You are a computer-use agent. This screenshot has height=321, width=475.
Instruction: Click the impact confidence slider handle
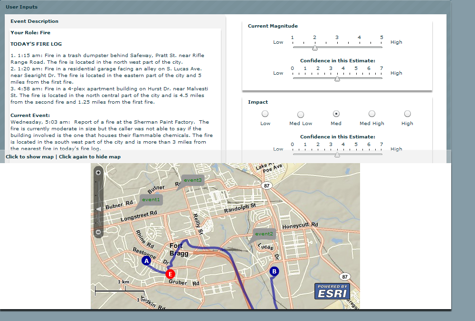337,155
